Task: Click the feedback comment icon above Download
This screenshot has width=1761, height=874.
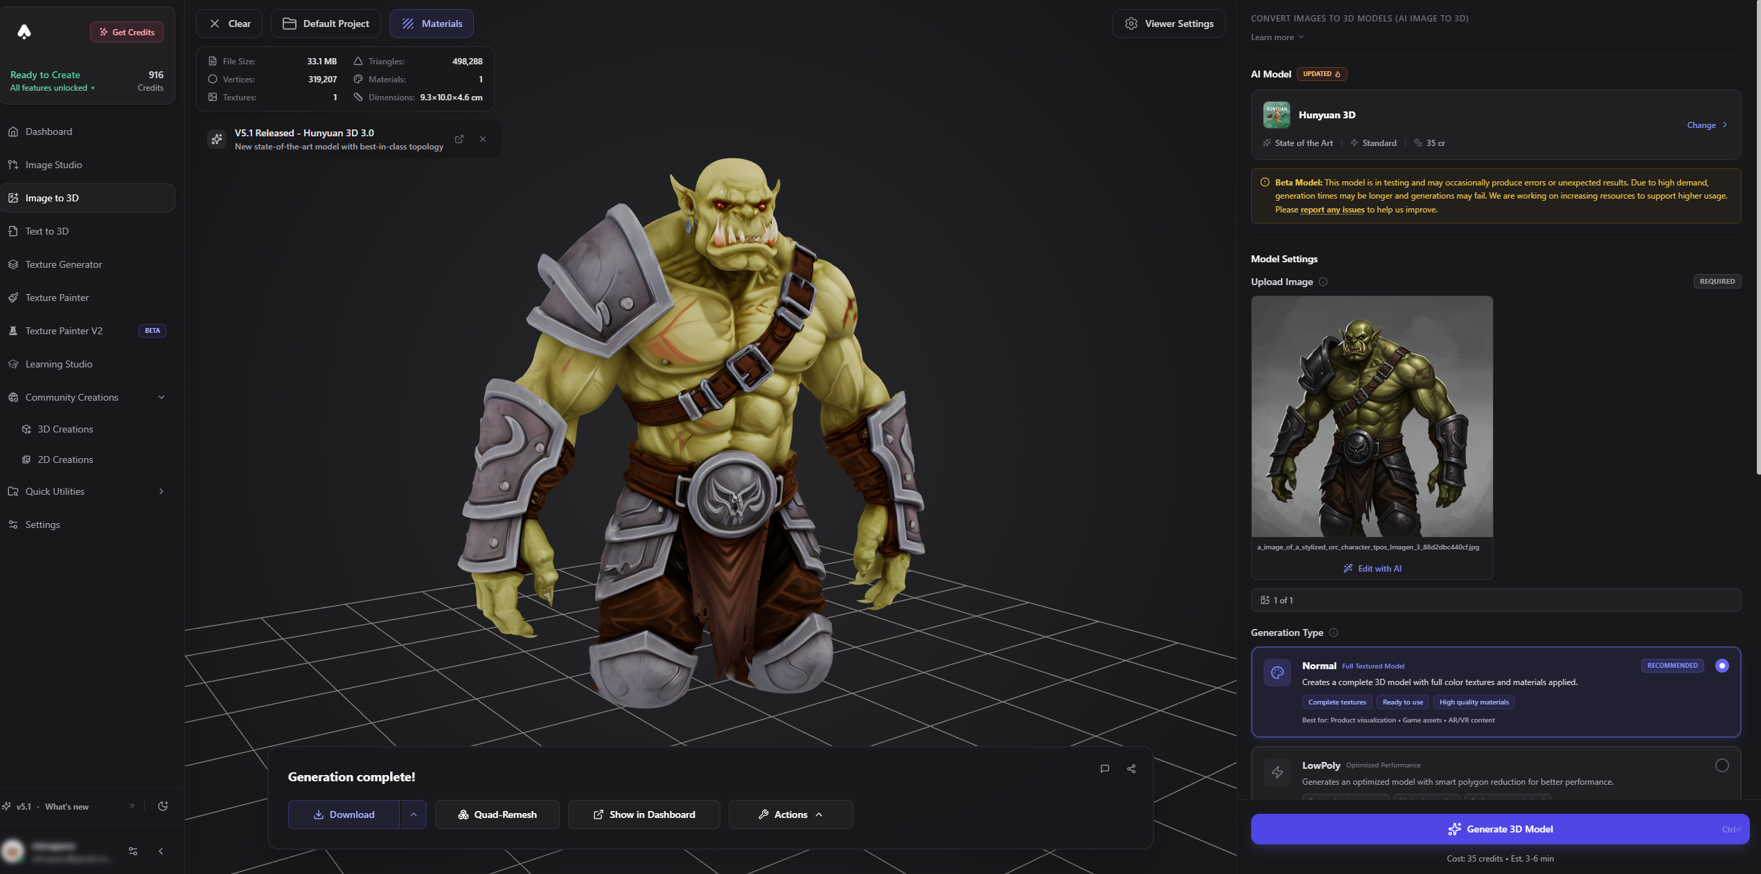Action: coord(1105,769)
